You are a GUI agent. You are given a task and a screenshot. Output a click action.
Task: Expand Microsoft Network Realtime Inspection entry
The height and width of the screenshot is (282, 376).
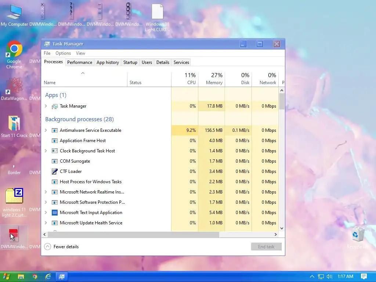[x=46, y=192]
